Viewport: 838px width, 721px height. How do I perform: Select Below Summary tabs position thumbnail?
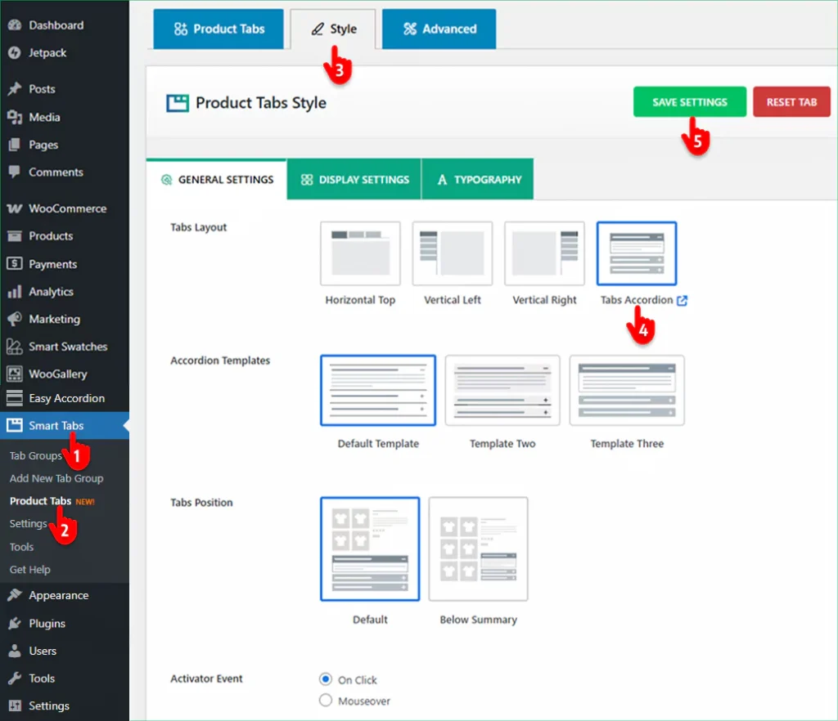point(478,549)
